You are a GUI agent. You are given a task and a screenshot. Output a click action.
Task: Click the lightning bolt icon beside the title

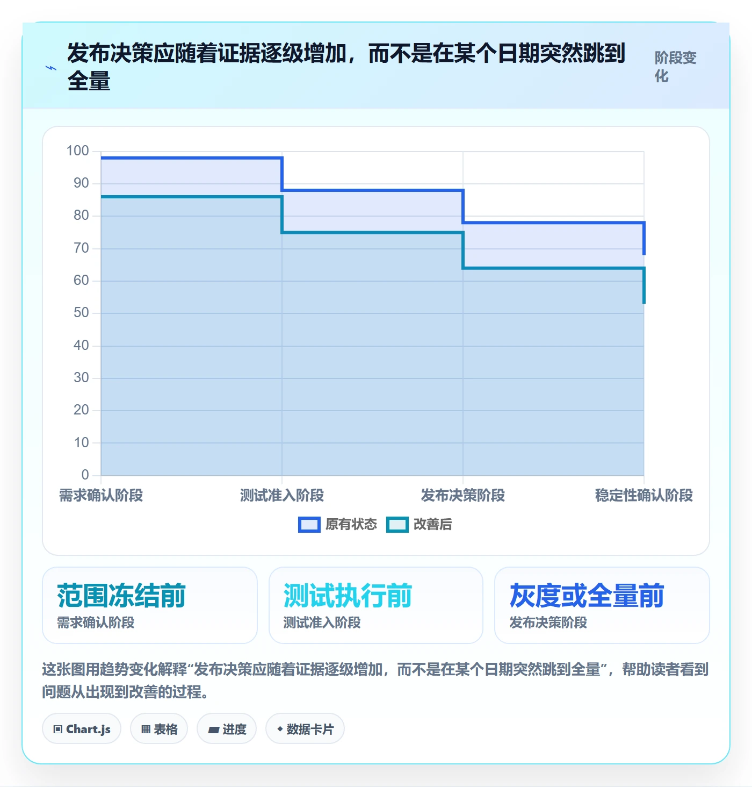pos(50,68)
